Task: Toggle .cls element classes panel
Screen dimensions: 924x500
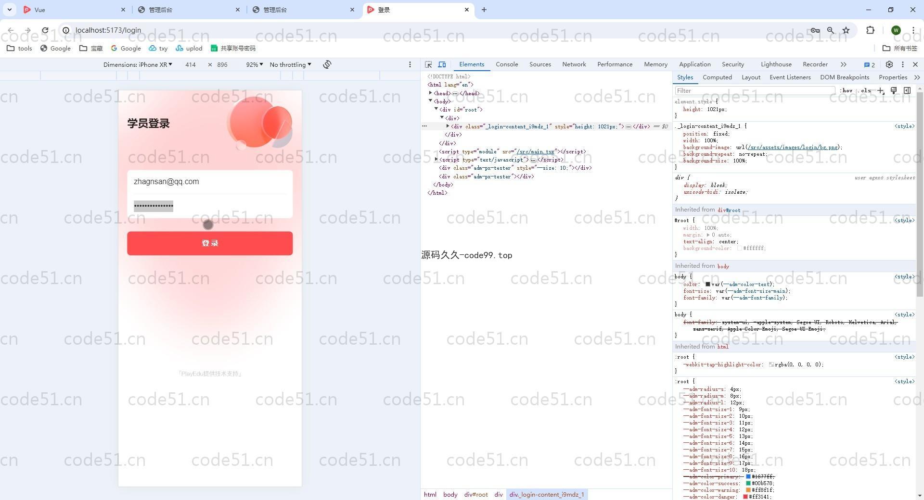Action: (865, 90)
